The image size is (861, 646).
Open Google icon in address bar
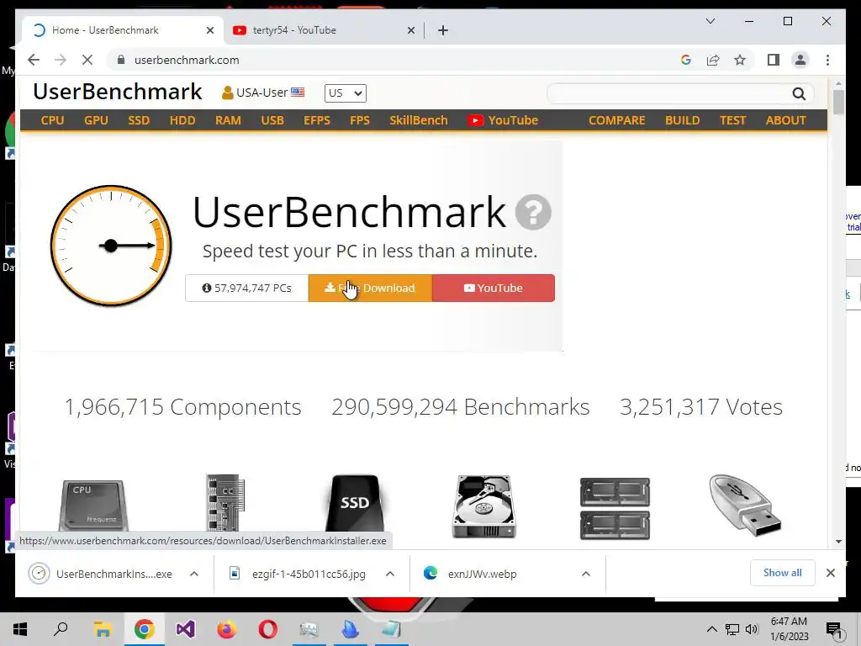point(686,60)
